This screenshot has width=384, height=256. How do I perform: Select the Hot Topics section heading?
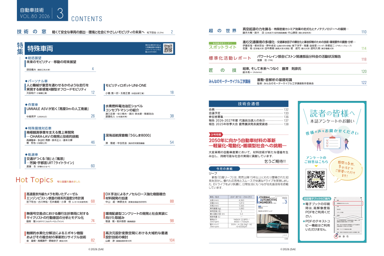pyautogui.click(x=34, y=180)
